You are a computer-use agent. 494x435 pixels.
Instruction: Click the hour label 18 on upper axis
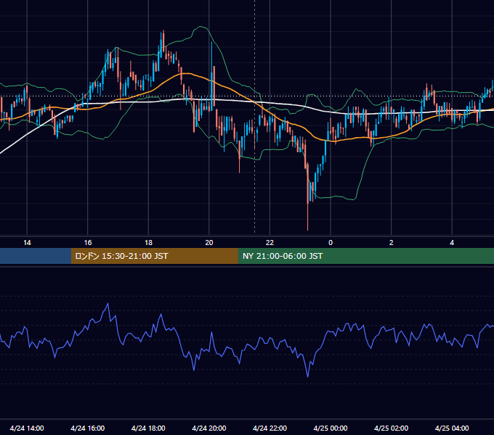[x=148, y=243]
